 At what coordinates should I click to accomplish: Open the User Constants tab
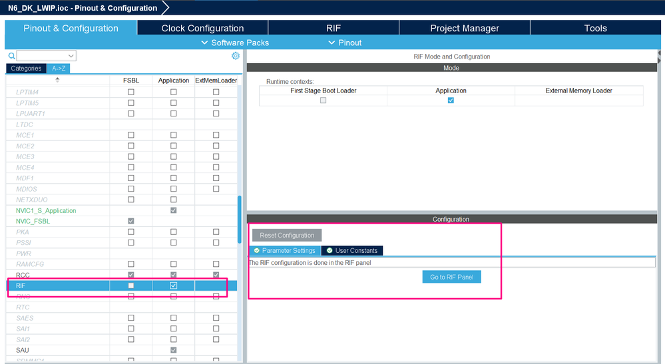click(352, 250)
